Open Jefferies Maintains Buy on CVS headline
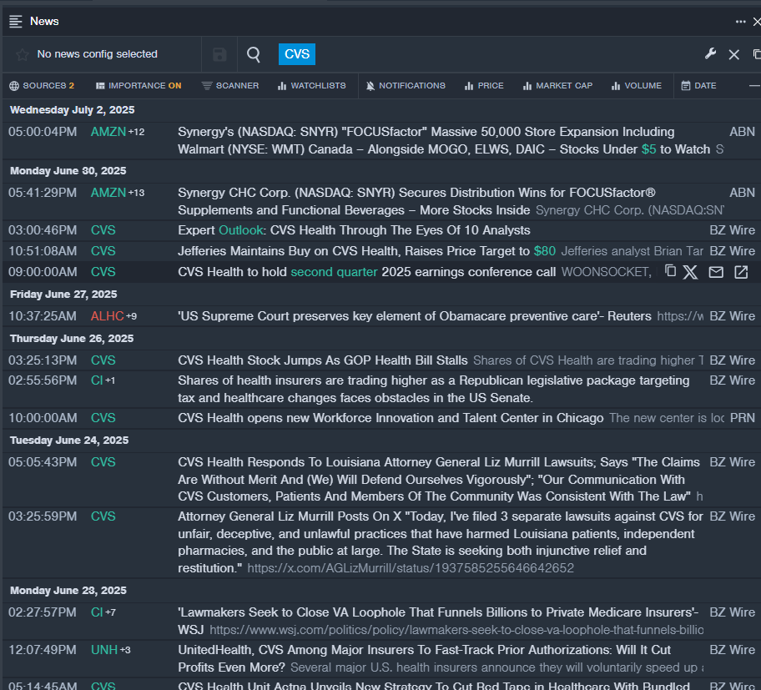761x690 pixels. (366, 251)
